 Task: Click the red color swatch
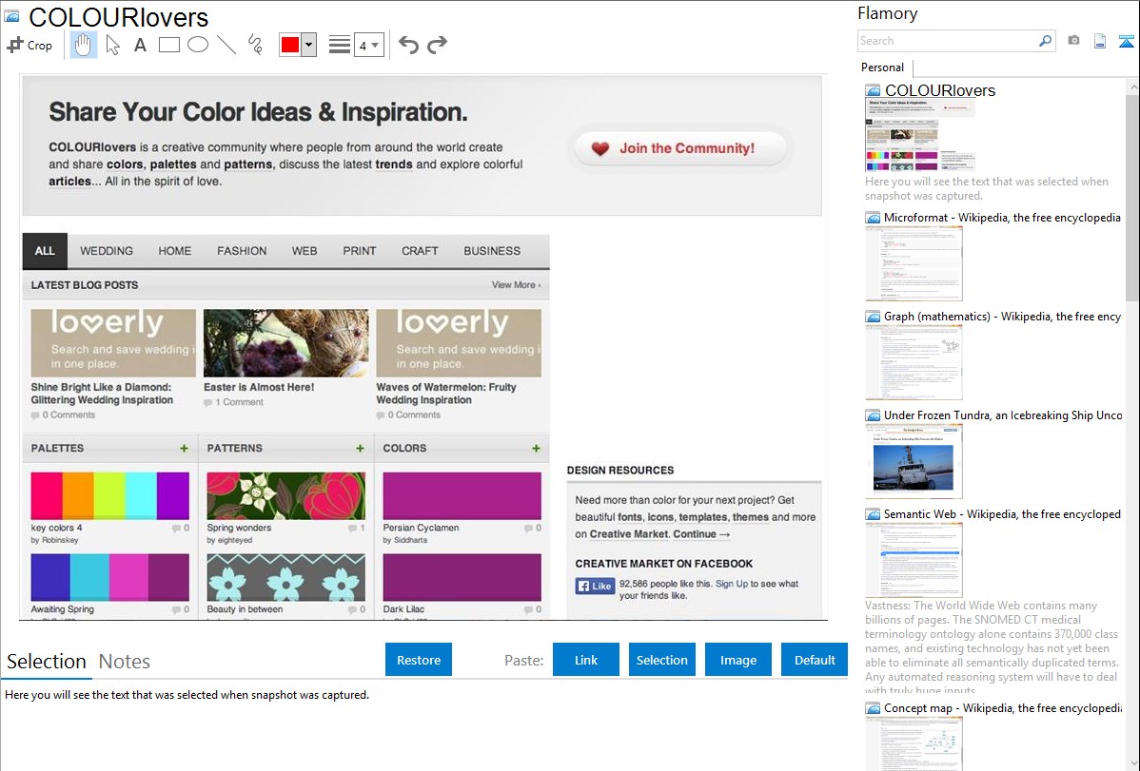290,45
